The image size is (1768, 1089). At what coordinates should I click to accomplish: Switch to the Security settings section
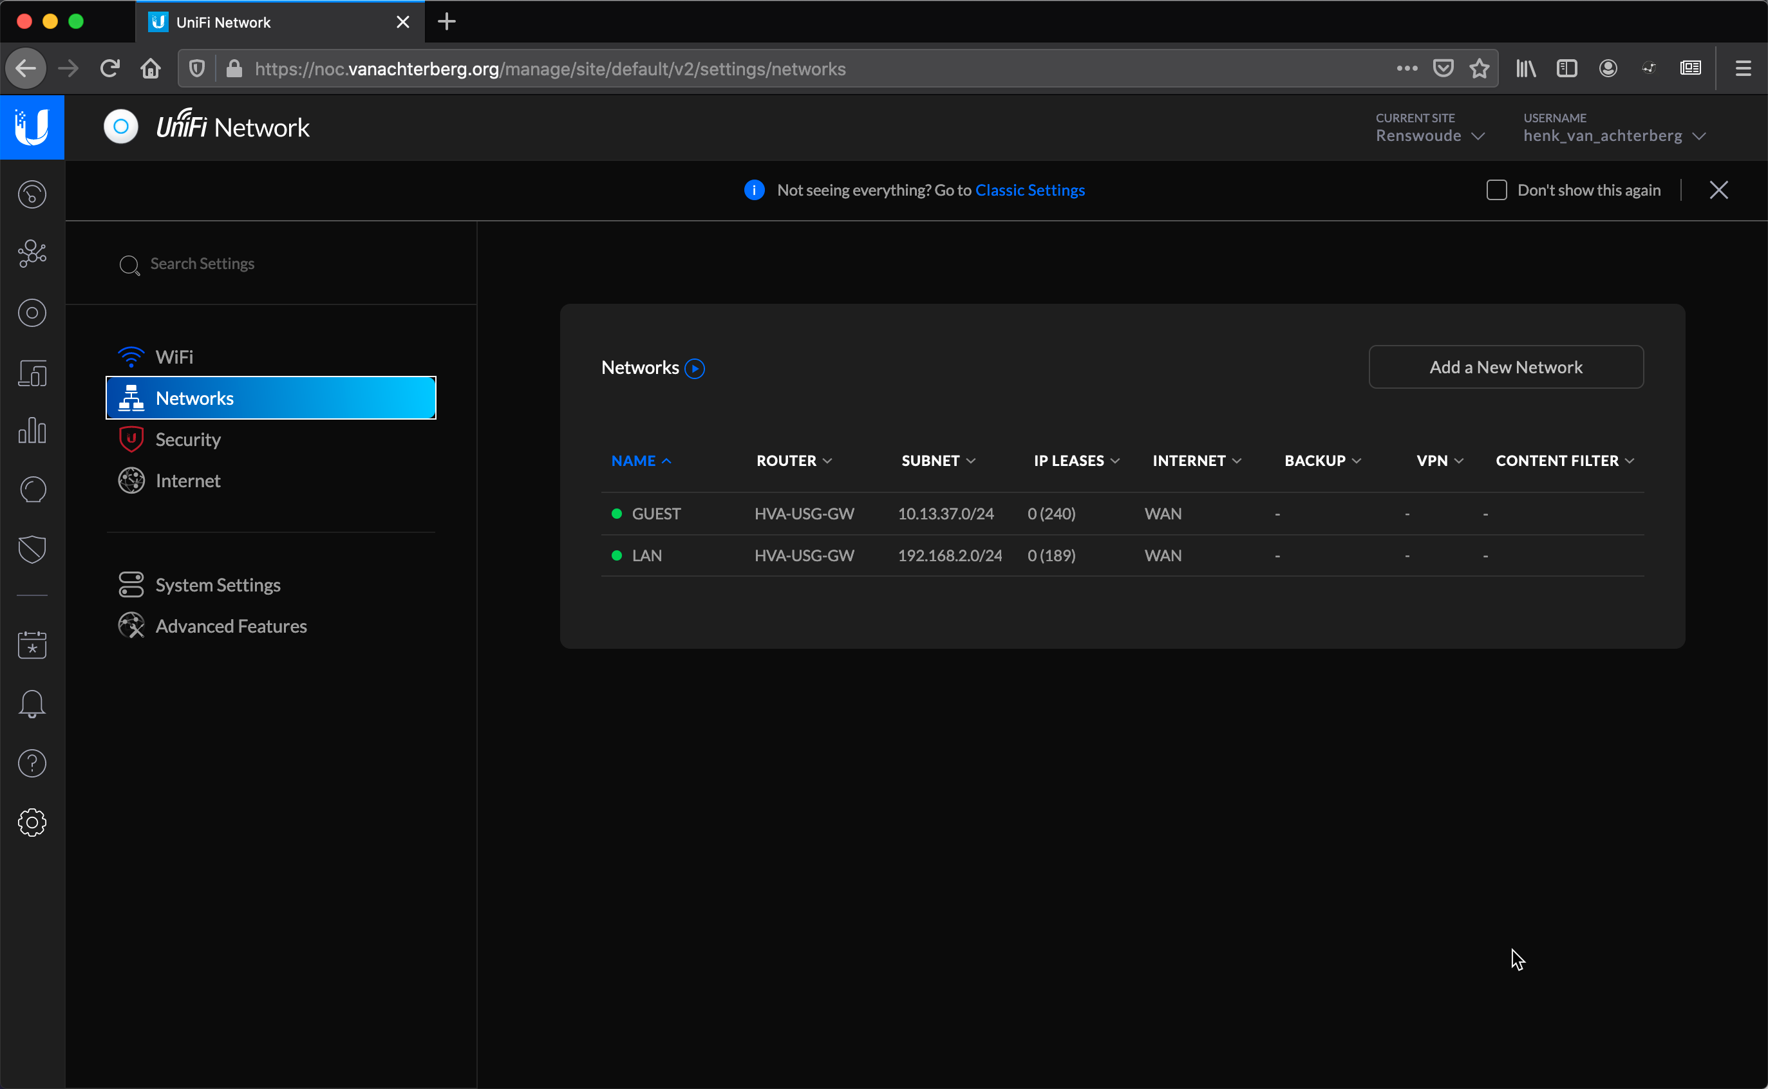[189, 439]
